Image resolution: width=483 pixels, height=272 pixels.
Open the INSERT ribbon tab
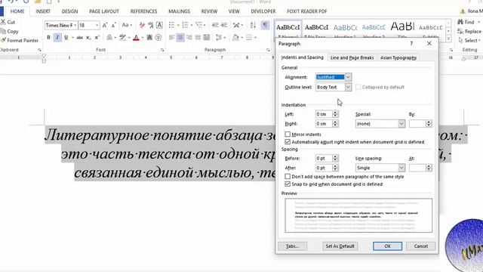(x=43, y=11)
